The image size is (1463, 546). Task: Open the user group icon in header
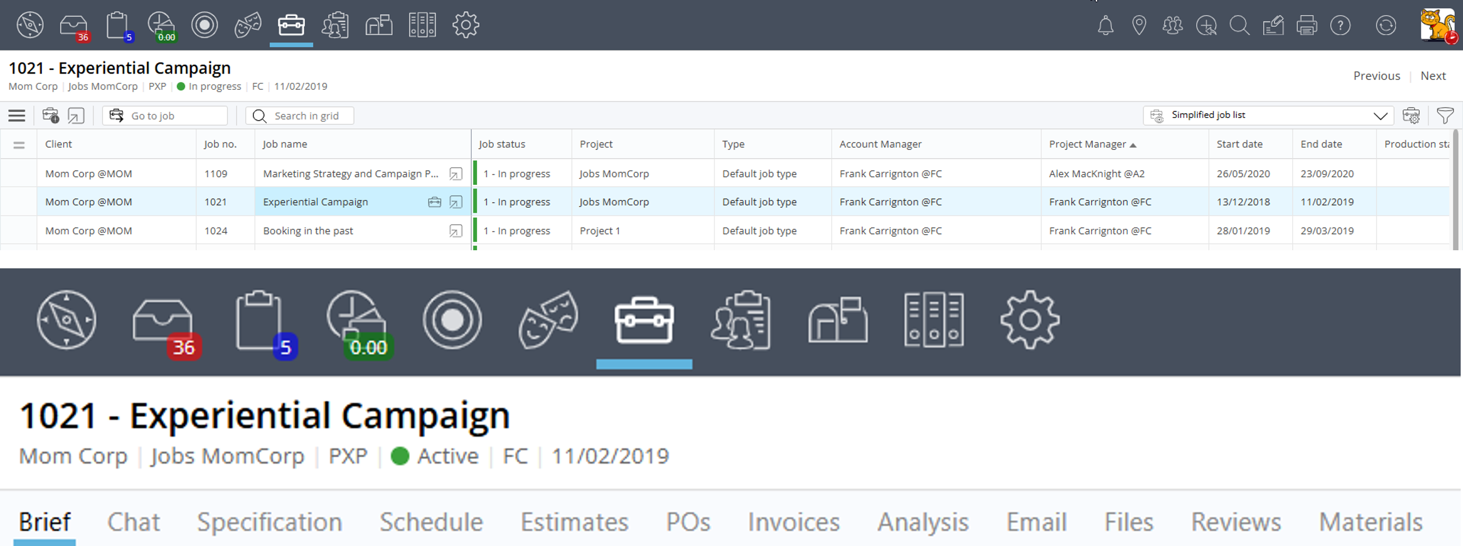click(1172, 26)
